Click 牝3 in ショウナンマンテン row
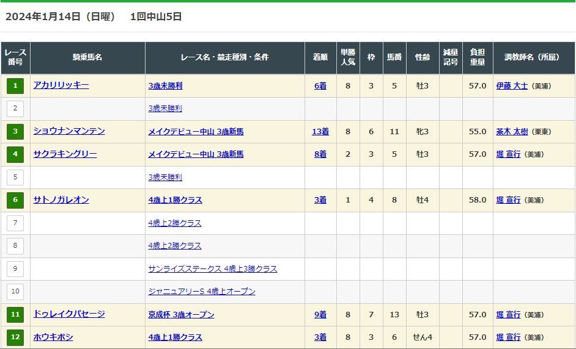 pos(423,131)
